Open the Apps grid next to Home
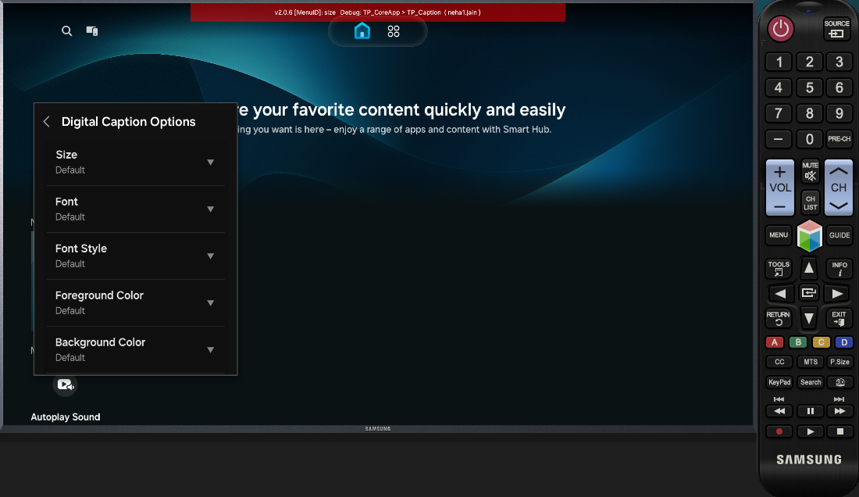 394,30
